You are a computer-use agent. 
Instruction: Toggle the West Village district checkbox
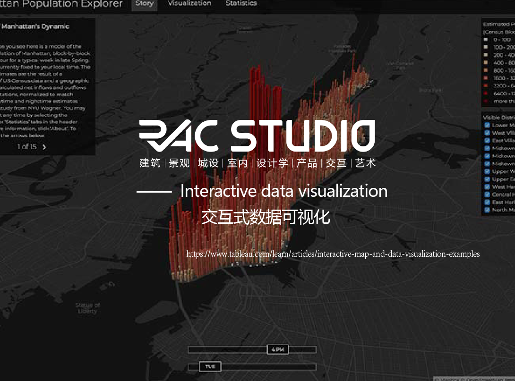487,133
